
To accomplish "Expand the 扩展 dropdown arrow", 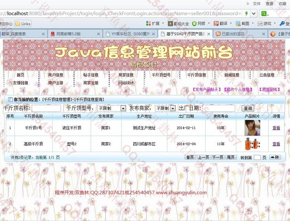I will point(163,23).
